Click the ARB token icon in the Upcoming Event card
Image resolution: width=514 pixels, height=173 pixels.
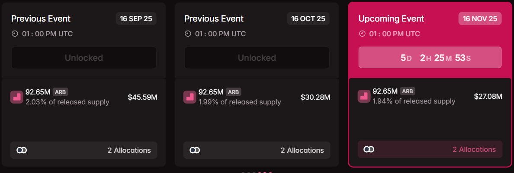click(364, 96)
